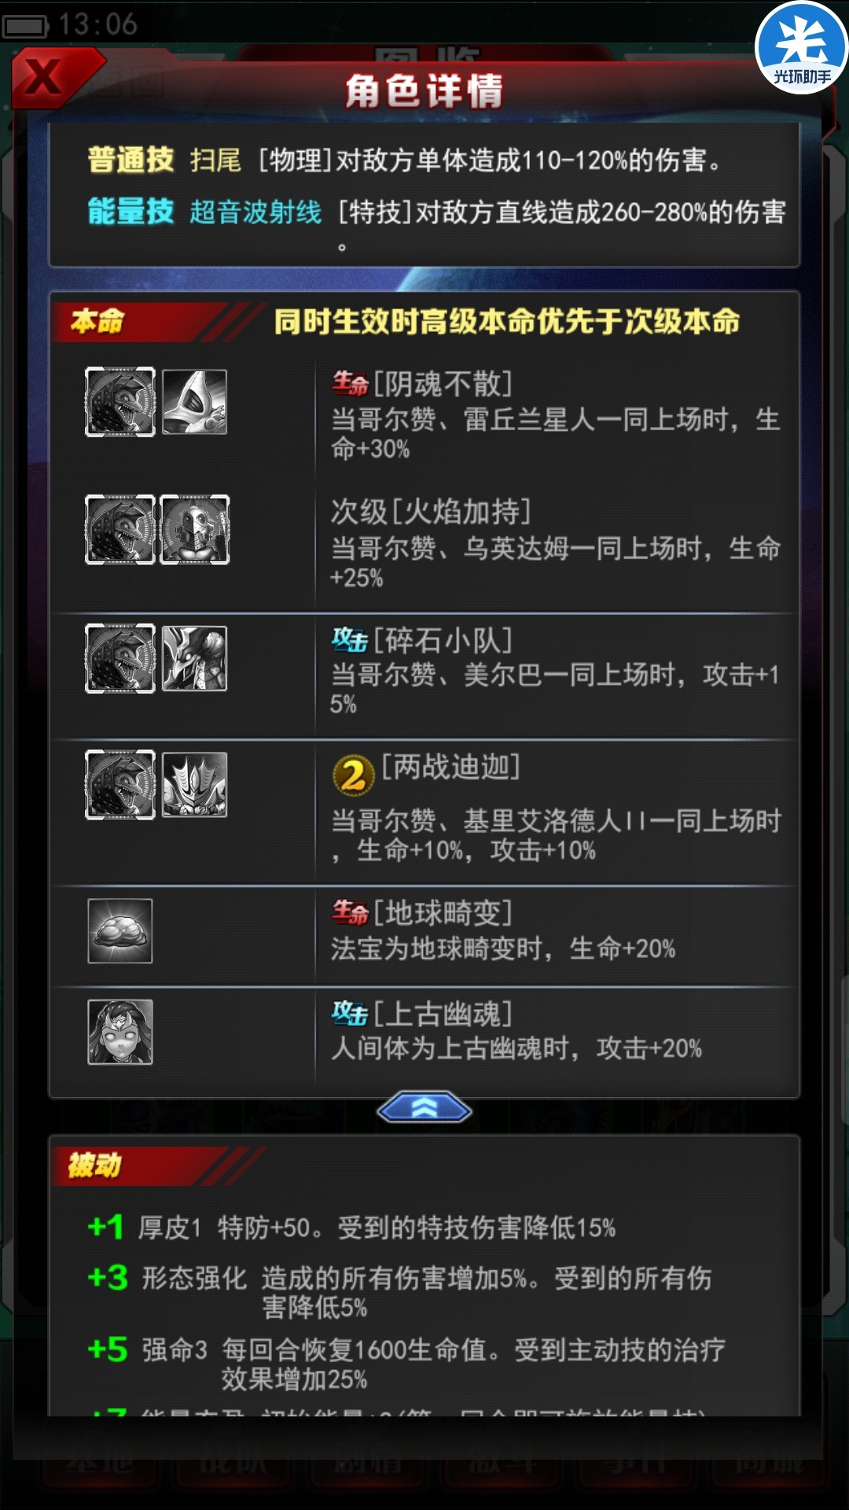Screen dimensions: 849x1510
Task: Select 美尔巴 portrait in 碎石小队 row
Action: [x=195, y=658]
